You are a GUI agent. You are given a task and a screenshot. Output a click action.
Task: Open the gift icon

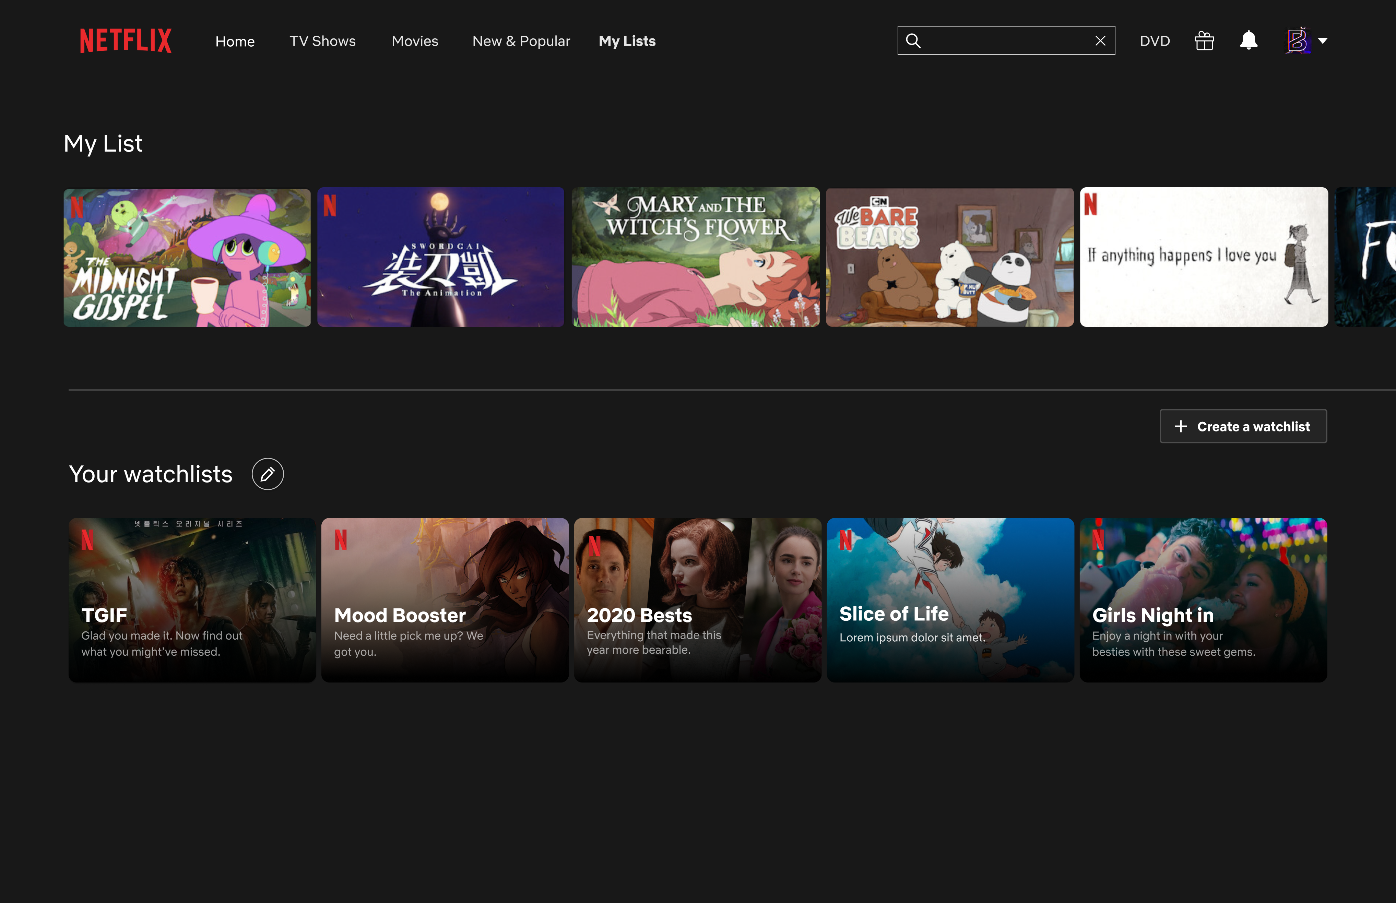click(1204, 40)
